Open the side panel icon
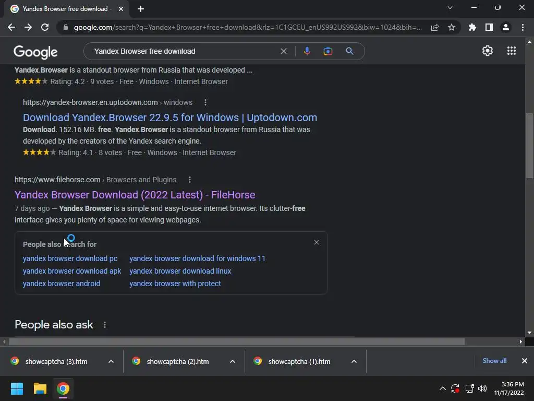This screenshot has height=401, width=534. coord(489,27)
